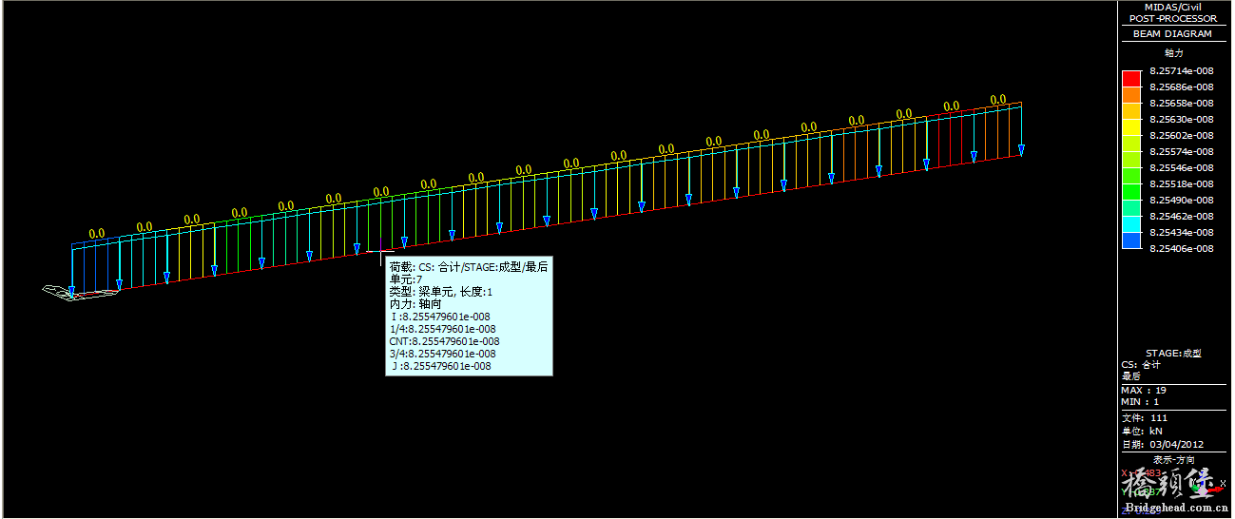Select legend value 8.25434e-008
The image size is (1235, 519).
[1182, 232]
